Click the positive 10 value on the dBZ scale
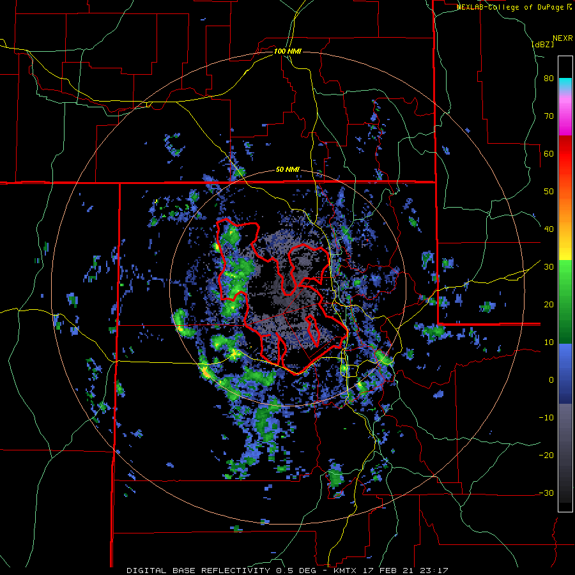 pyautogui.click(x=549, y=342)
